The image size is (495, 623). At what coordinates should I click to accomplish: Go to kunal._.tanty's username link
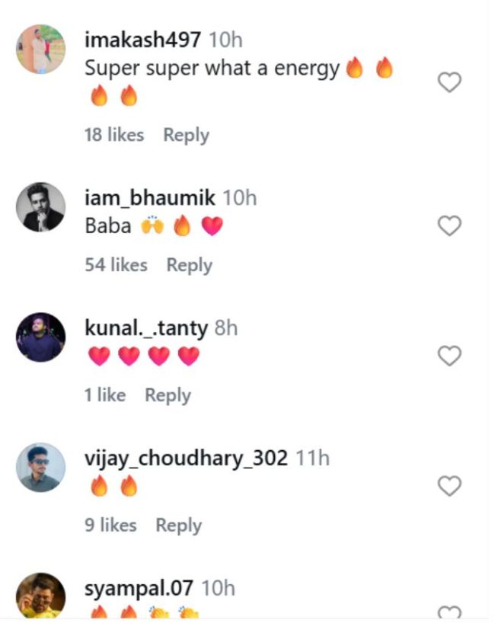146,328
